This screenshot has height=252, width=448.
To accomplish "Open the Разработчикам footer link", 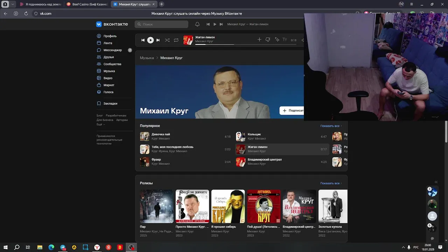I will (116, 115).
